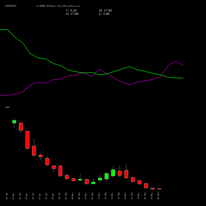Click the red candlestick above 24 Apr
The width and height of the screenshot is (206, 206).
pos(34,151)
